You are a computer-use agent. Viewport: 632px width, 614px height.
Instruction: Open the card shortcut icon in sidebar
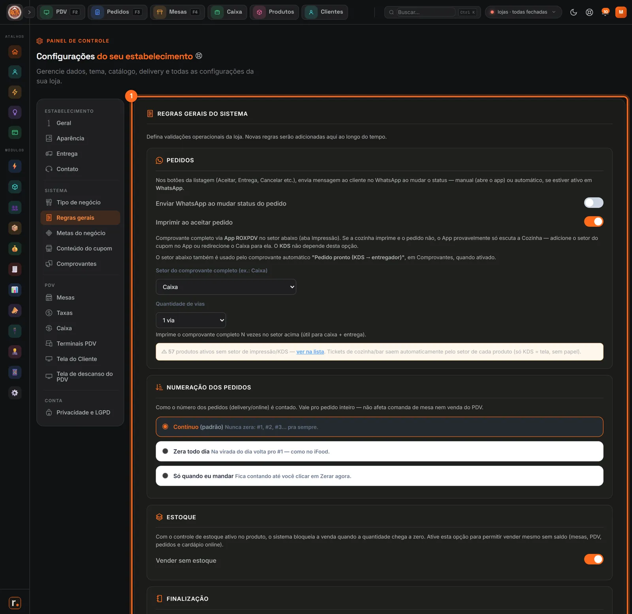[x=15, y=133]
